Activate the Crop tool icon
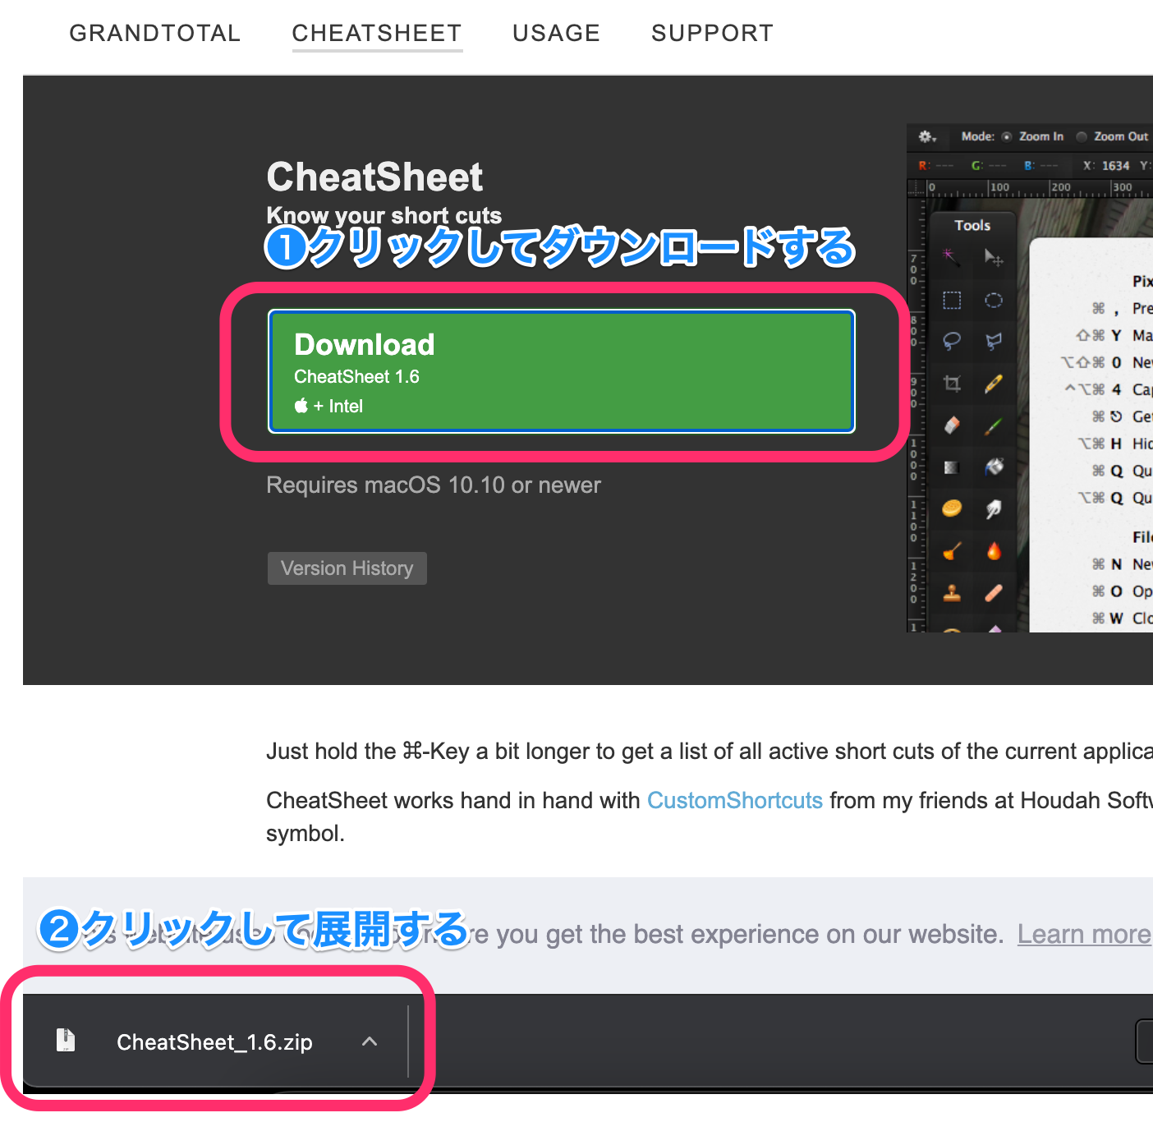1153x1145 pixels. pos(952,384)
